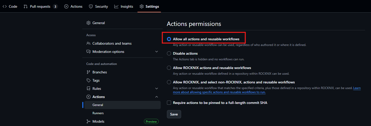Screen dimensions: 371x126
Task: Click the pull requests count badge 3
Action: (55, 6)
